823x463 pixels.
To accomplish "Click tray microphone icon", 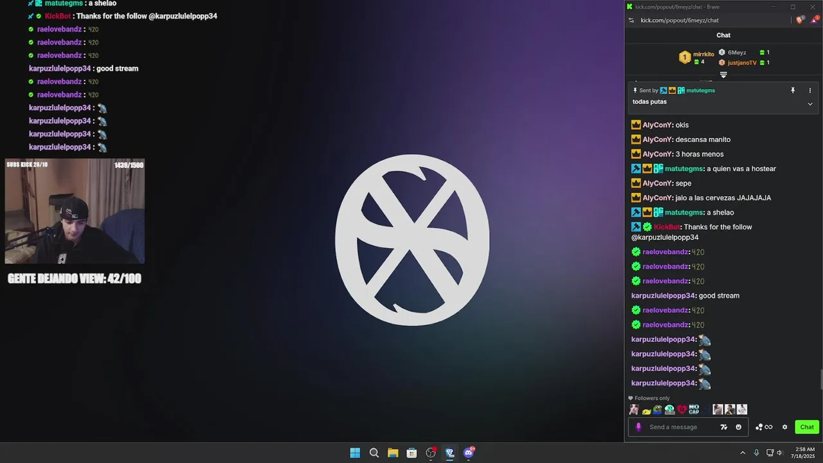I will pos(757,453).
